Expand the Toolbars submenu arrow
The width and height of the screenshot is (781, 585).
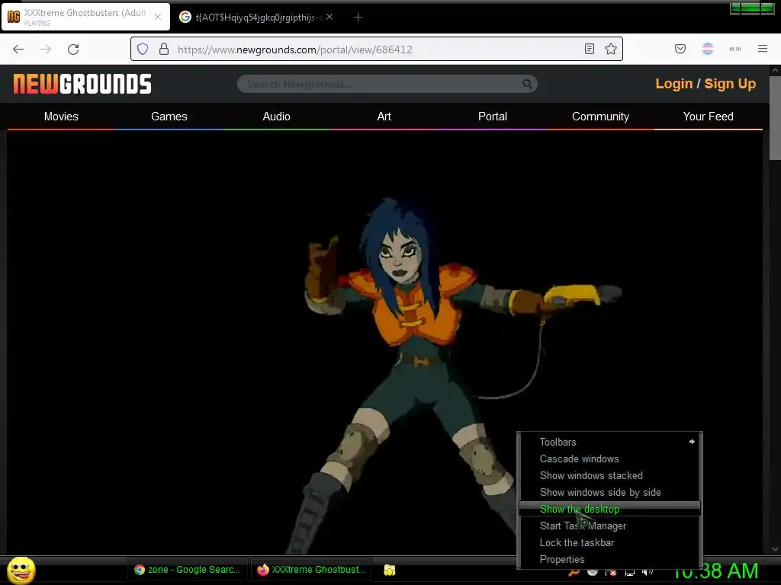click(692, 441)
